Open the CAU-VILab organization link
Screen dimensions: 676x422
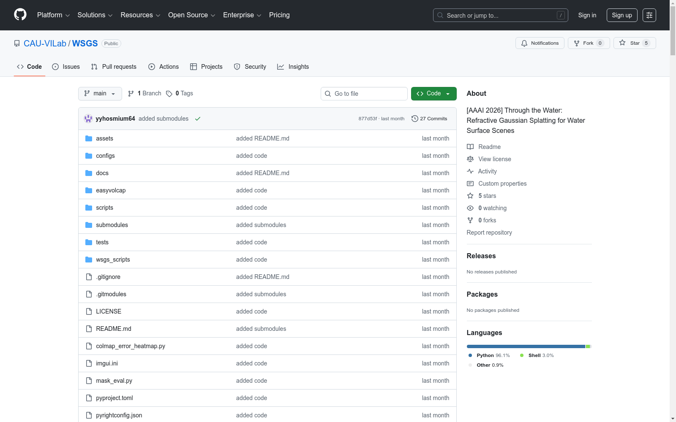coord(45,43)
